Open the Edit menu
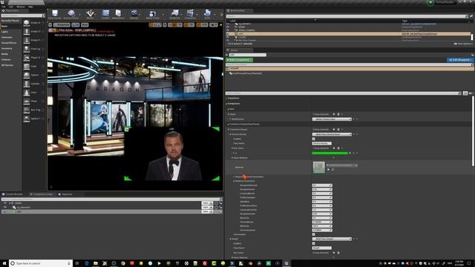Screen dimensions: 475x267 [11, 7]
